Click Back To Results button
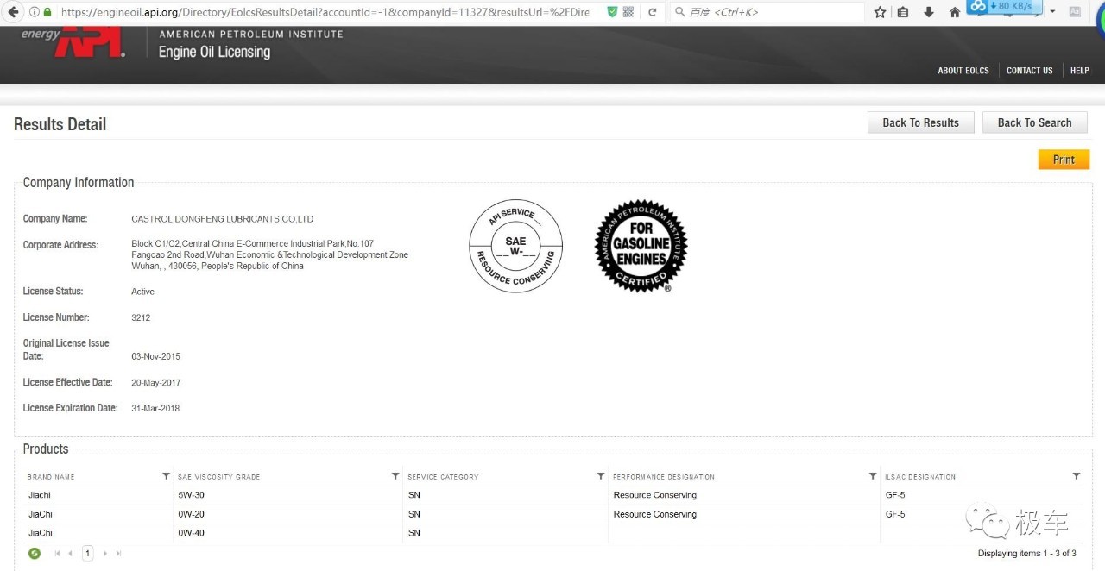 920,122
